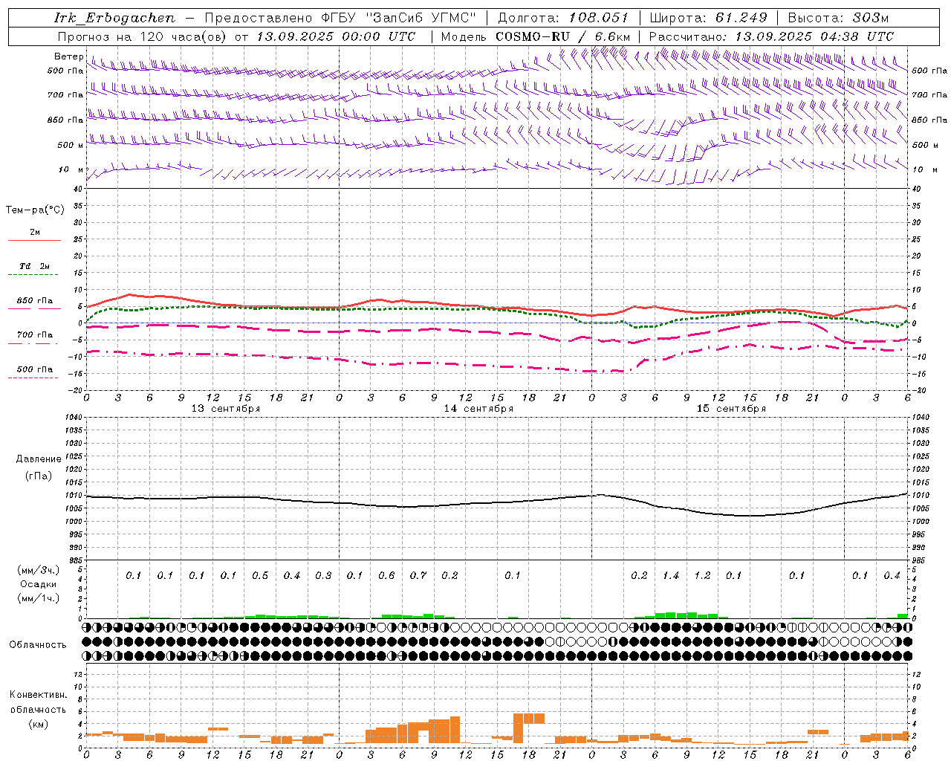Click the 0.5 precipitation value
This screenshot has height=761, width=951.
point(260,576)
